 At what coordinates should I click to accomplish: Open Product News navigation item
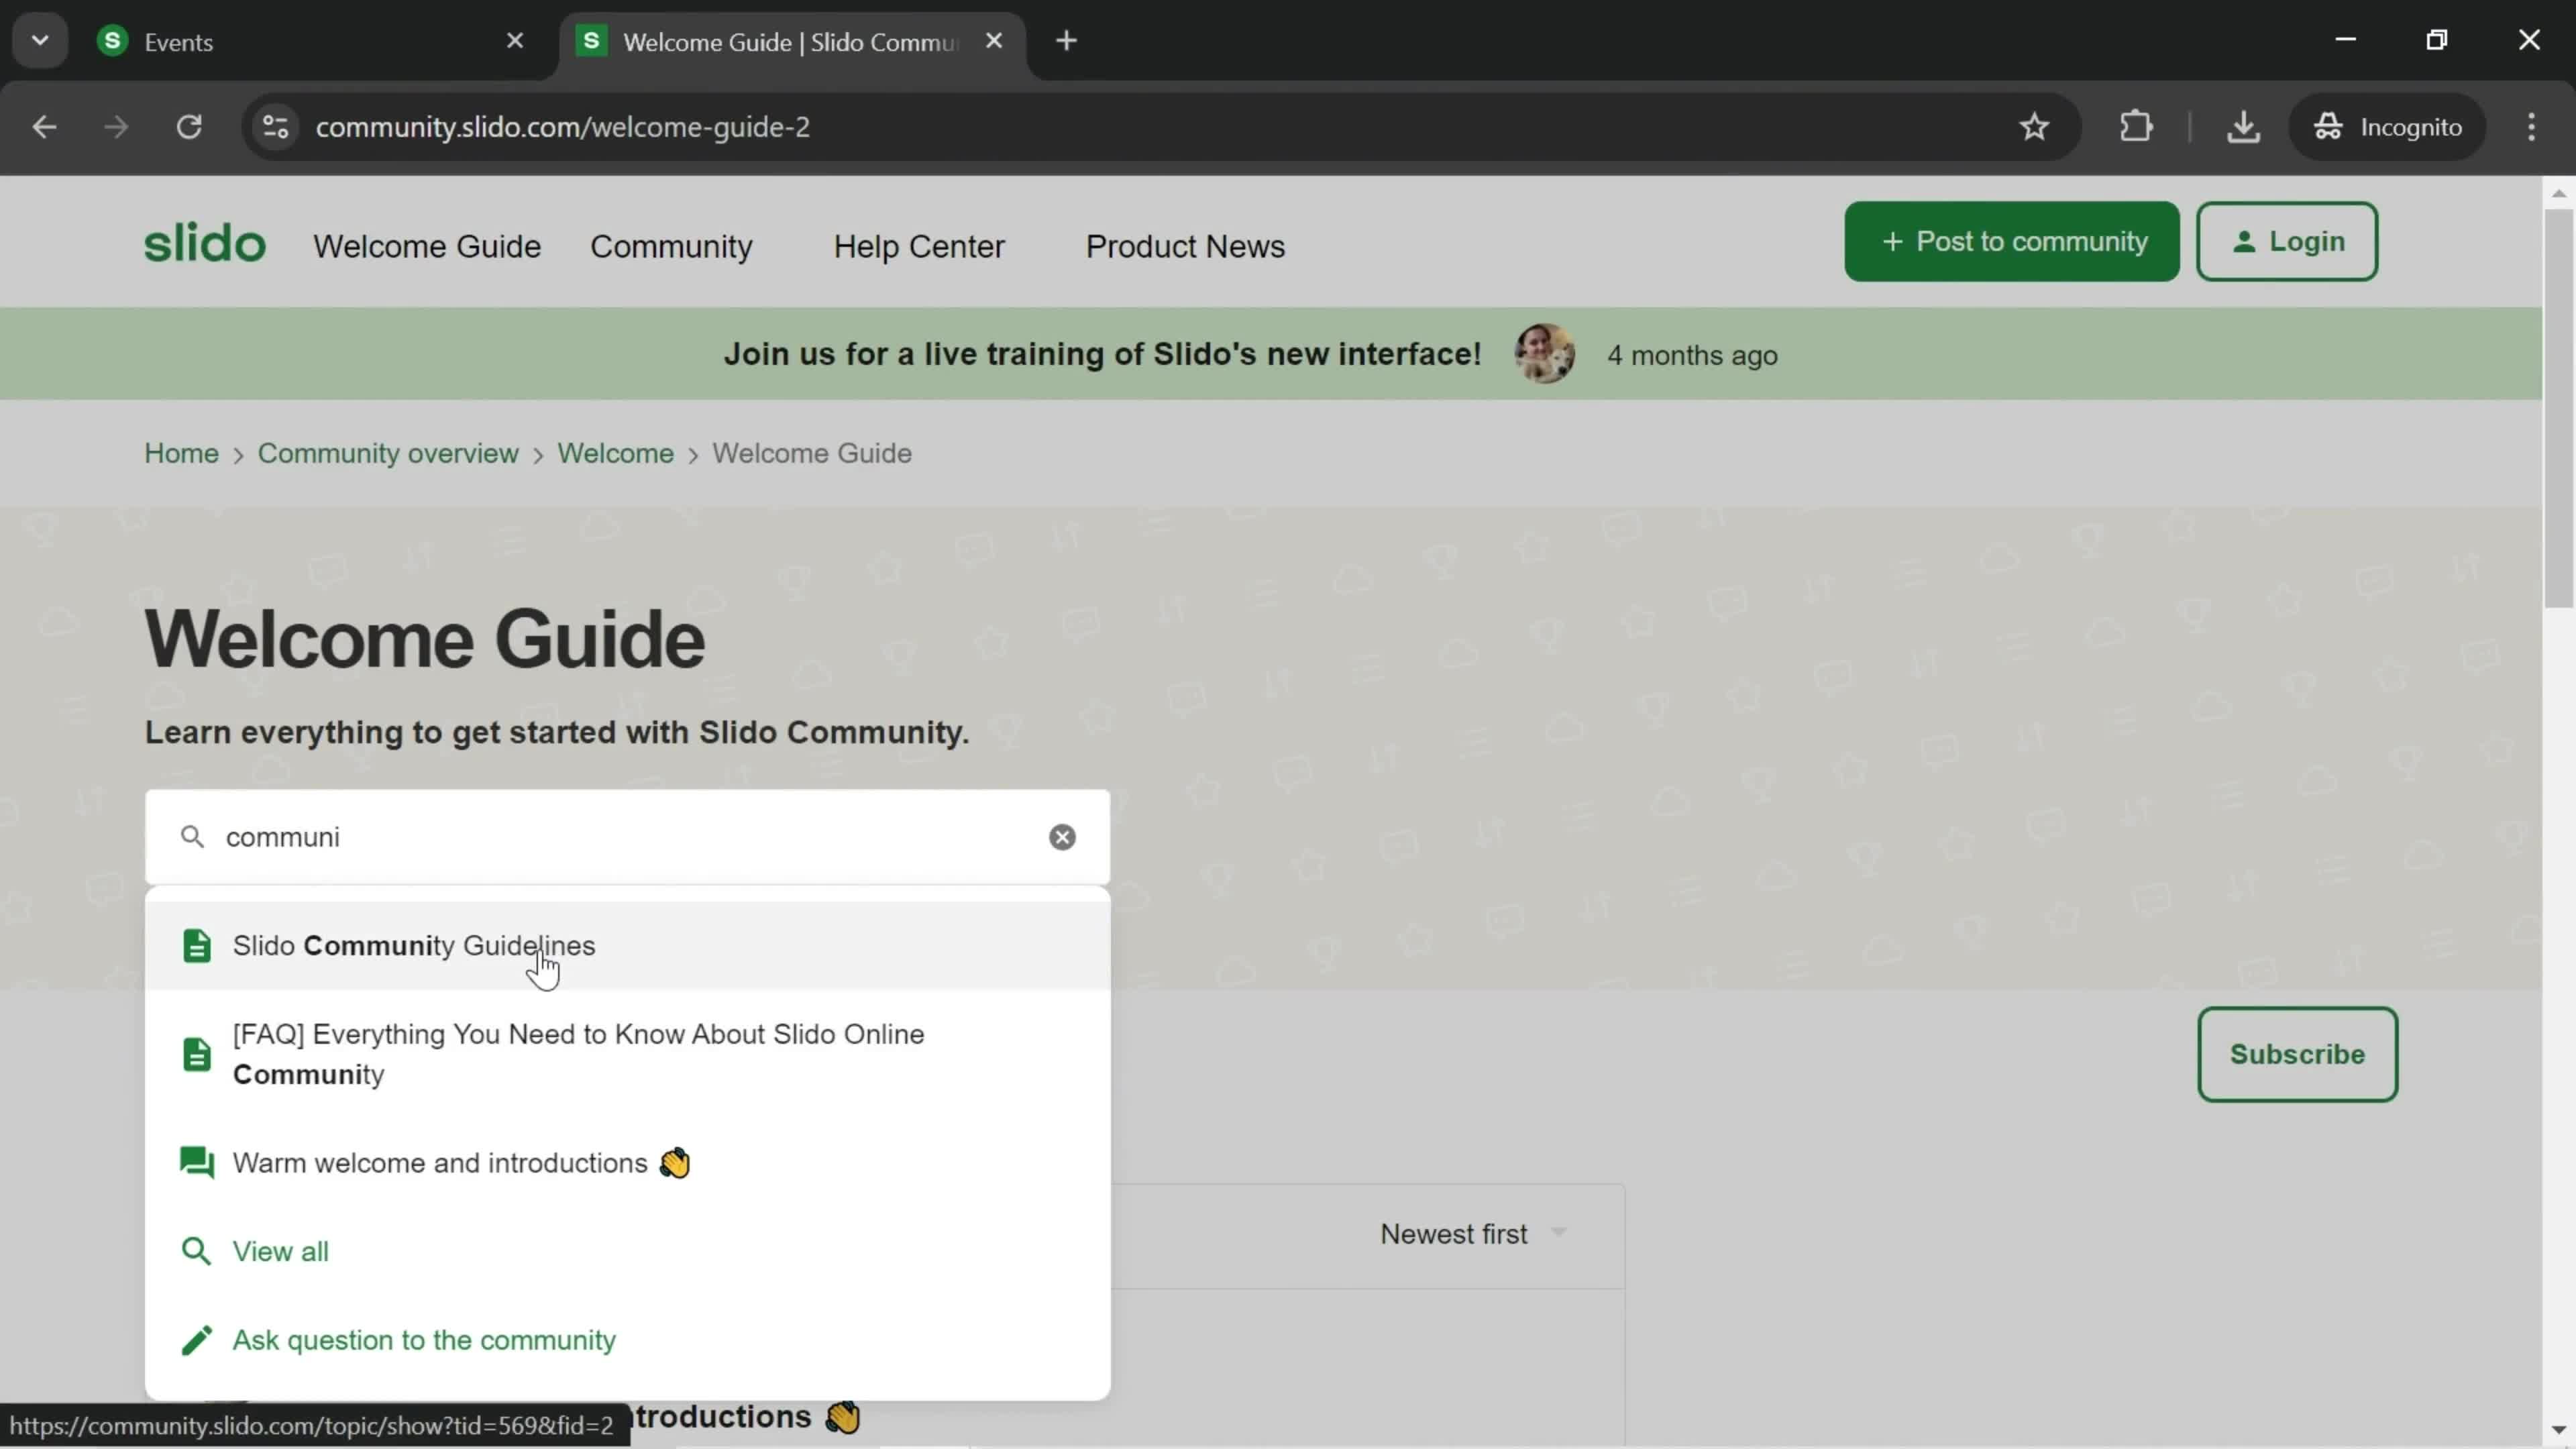click(1185, 247)
